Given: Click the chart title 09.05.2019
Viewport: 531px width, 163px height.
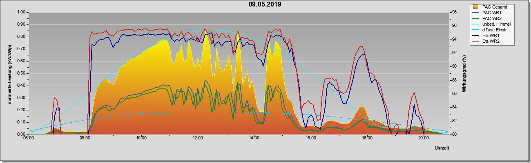Looking at the screenshot, I should pyautogui.click(x=265, y=4).
